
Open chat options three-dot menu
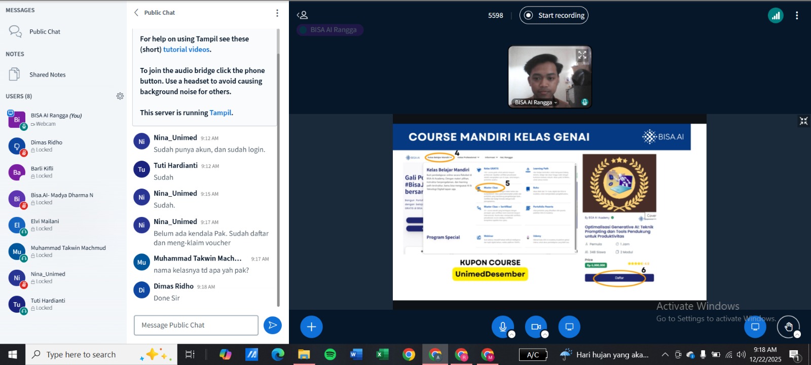(x=277, y=13)
